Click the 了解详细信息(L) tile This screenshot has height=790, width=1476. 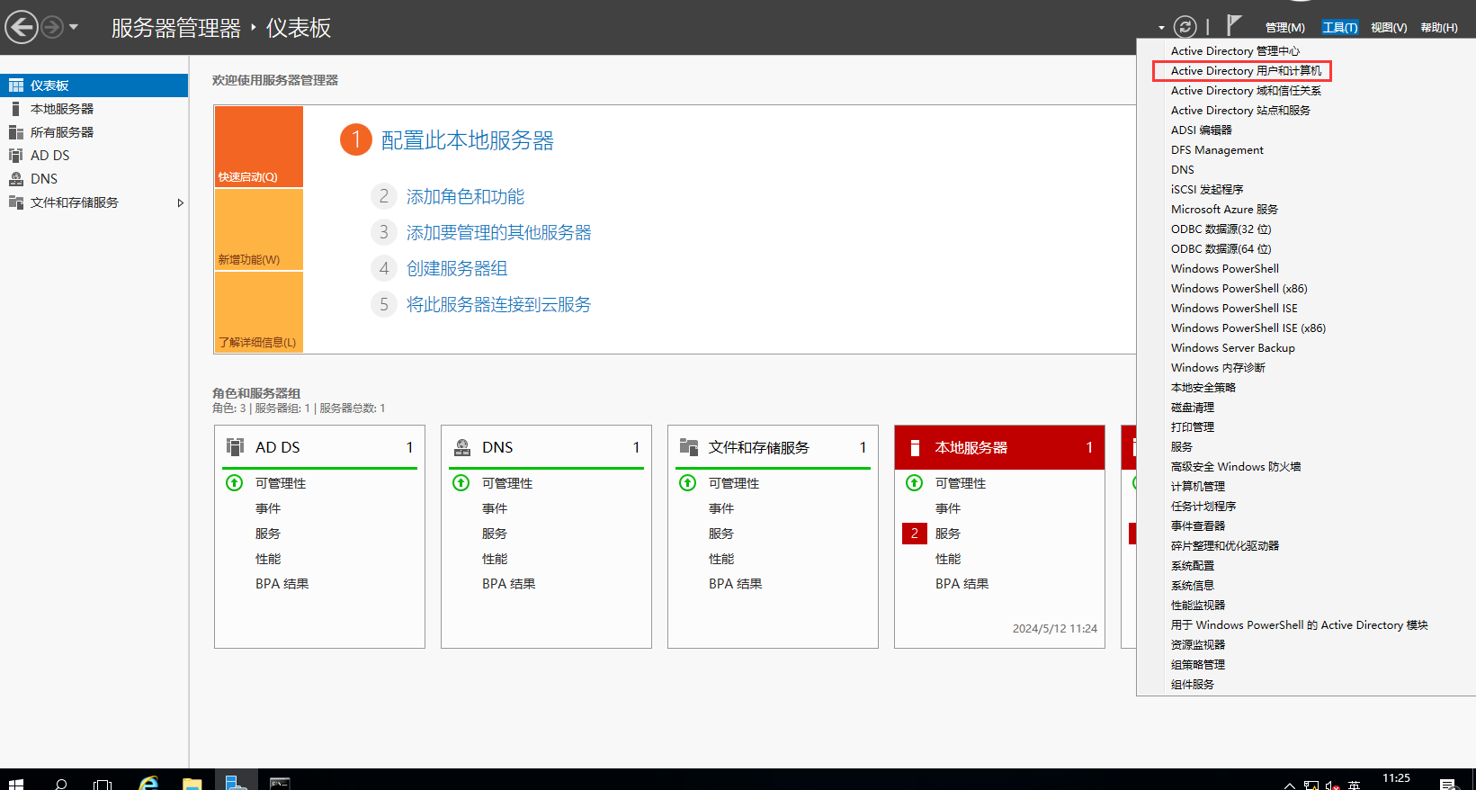tap(259, 311)
